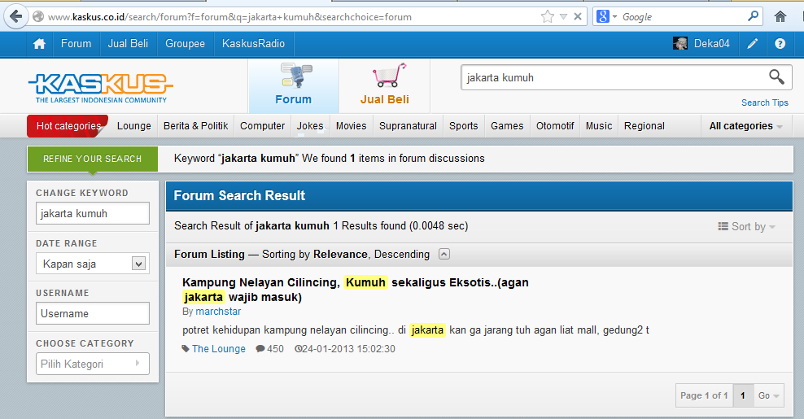Click the Page 1 of 1 label
804x419 pixels.
(x=704, y=395)
